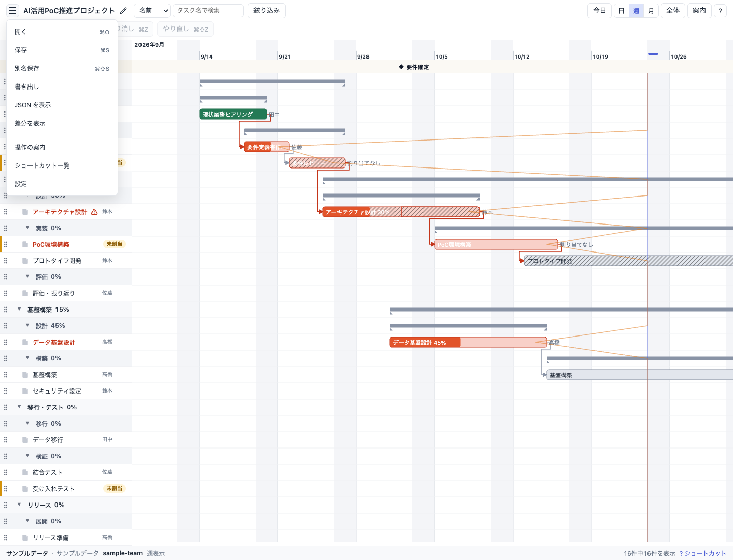Switch timeline to 月 view
733x560 pixels.
click(x=651, y=11)
